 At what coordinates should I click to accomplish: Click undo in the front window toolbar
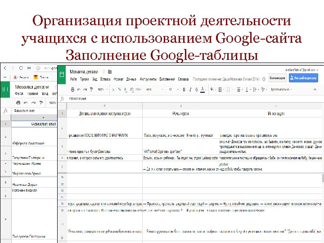[x=79, y=90]
